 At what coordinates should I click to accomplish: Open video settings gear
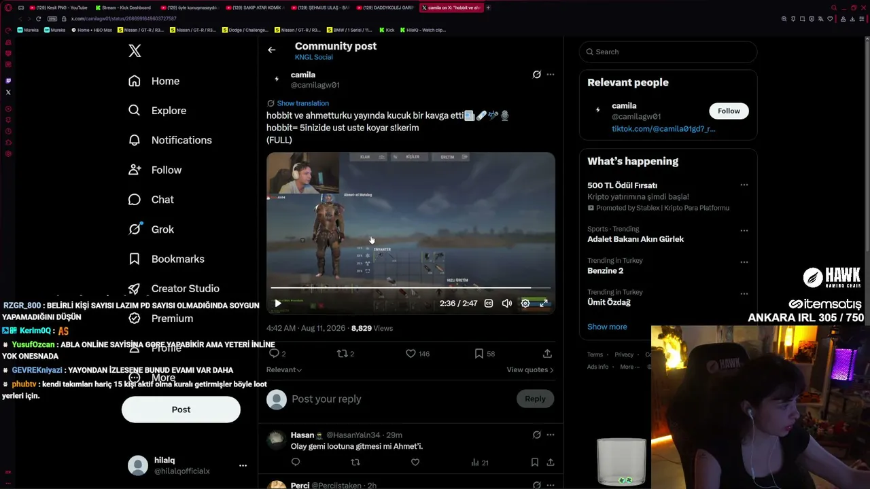525,304
